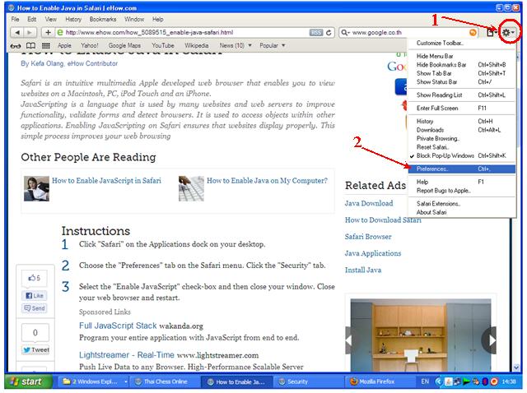
Task: Click the keyboard article thumbnail
Action: tap(191, 188)
